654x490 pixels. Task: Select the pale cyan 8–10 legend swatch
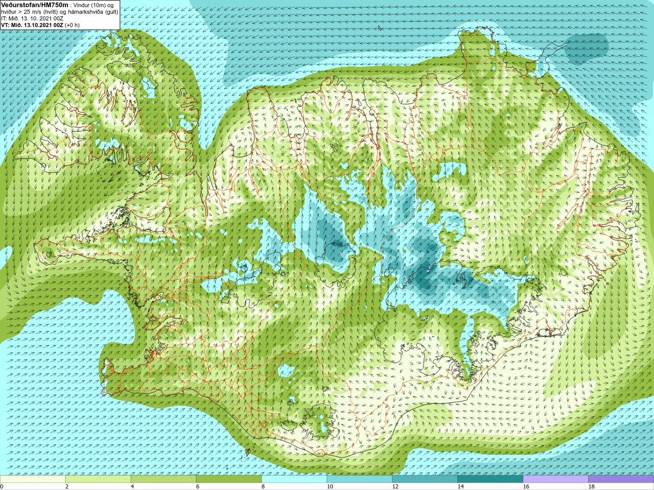(x=294, y=479)
